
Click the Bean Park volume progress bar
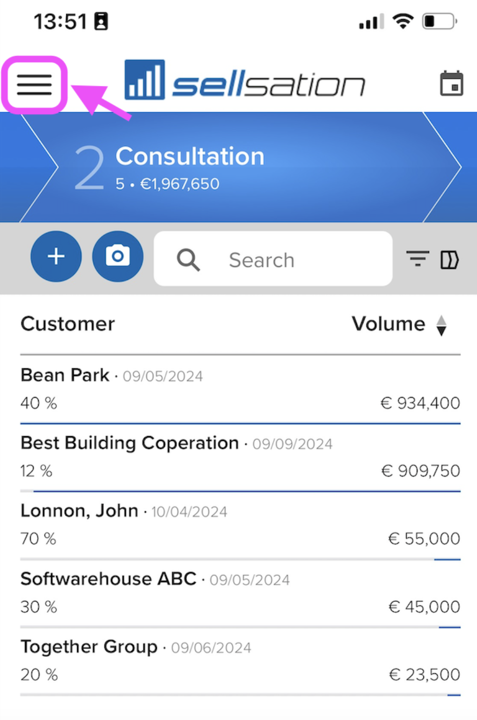click(x=241, y=424)
